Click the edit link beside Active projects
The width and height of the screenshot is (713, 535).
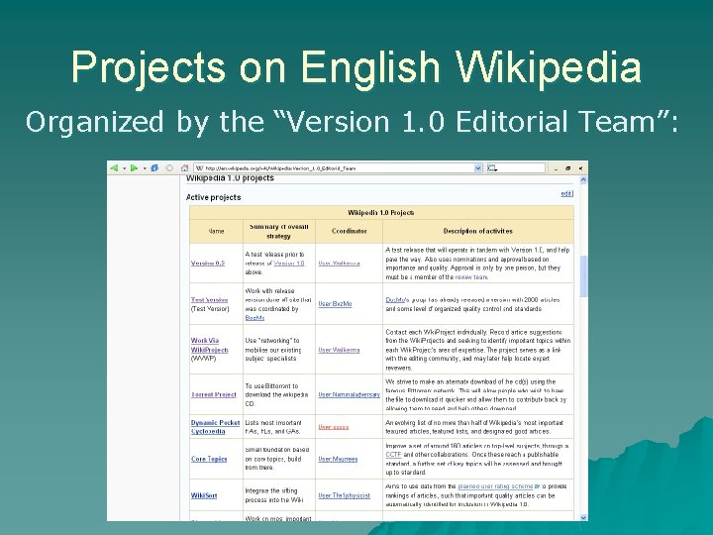[x=566, y=194]
